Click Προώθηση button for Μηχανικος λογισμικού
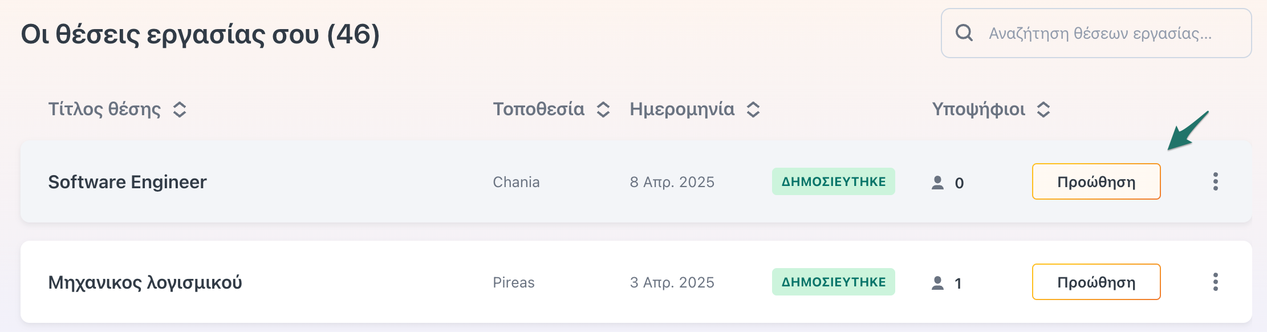This screenshot has height=332, width=1267. pos(1096,282)
